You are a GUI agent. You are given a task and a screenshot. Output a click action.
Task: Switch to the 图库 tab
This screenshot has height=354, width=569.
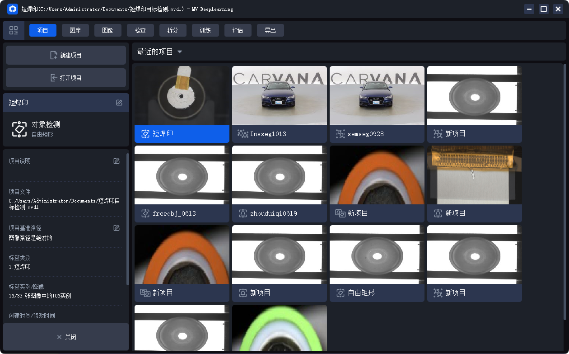75,30
